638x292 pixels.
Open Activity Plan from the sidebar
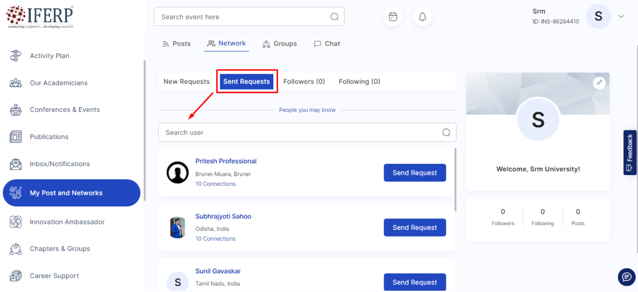coord(49,56)
